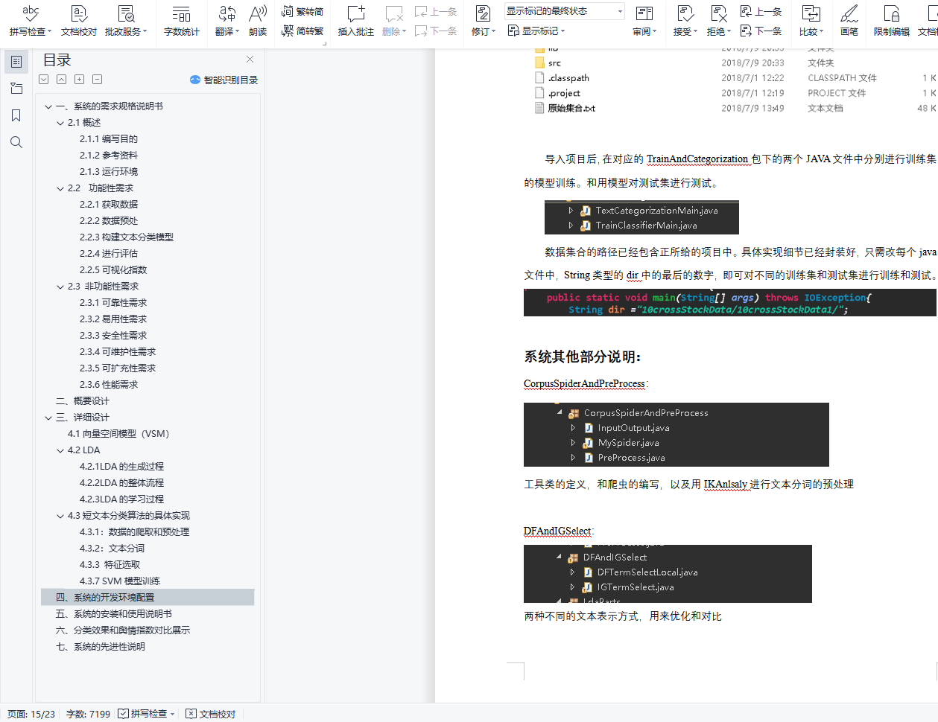Click the 翻译 translate icon
This screenshot has height=722, width=938.
[x=227, y=13]
